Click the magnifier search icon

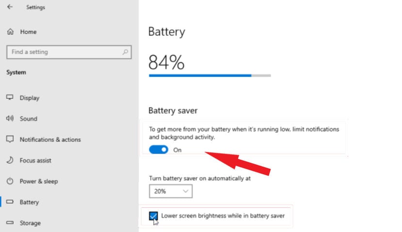pyautogui.click(x=125, y=52)
